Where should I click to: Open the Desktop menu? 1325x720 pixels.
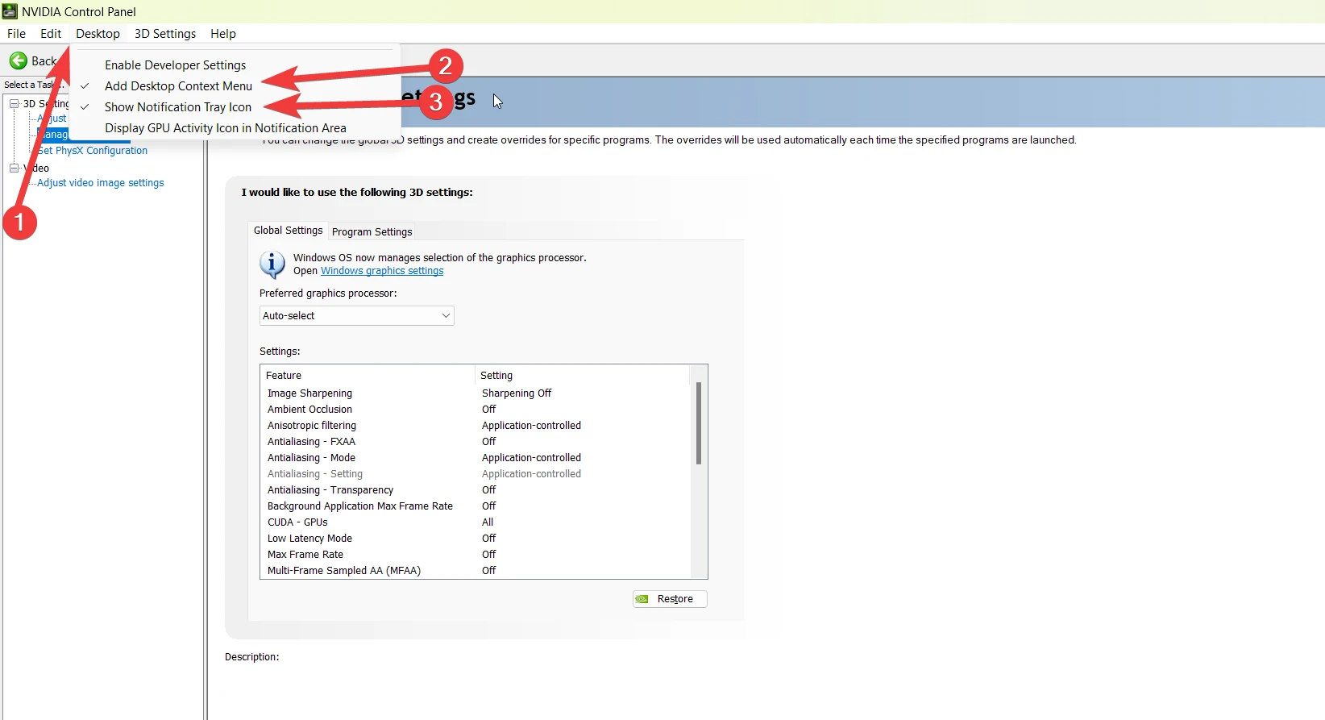[98, 34]
